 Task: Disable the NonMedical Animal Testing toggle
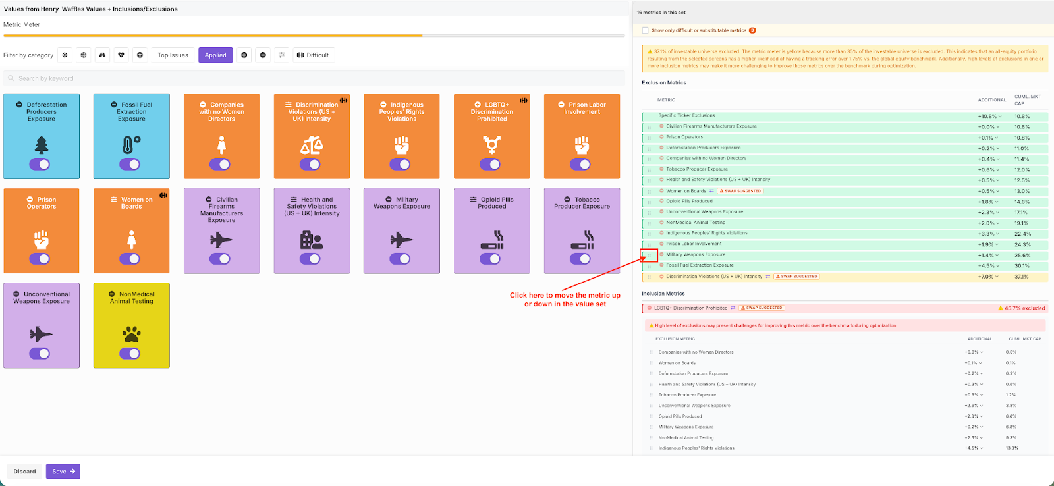pos(130,354)
